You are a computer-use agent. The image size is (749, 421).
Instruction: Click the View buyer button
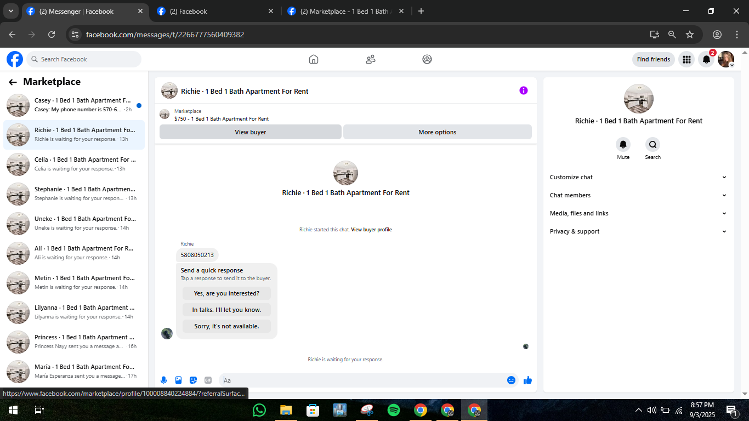click(x=251, y=132)
